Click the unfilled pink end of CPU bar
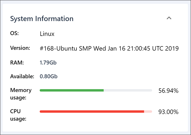The image size is (191, 135). pyautogui.click(x=148, y=111)
